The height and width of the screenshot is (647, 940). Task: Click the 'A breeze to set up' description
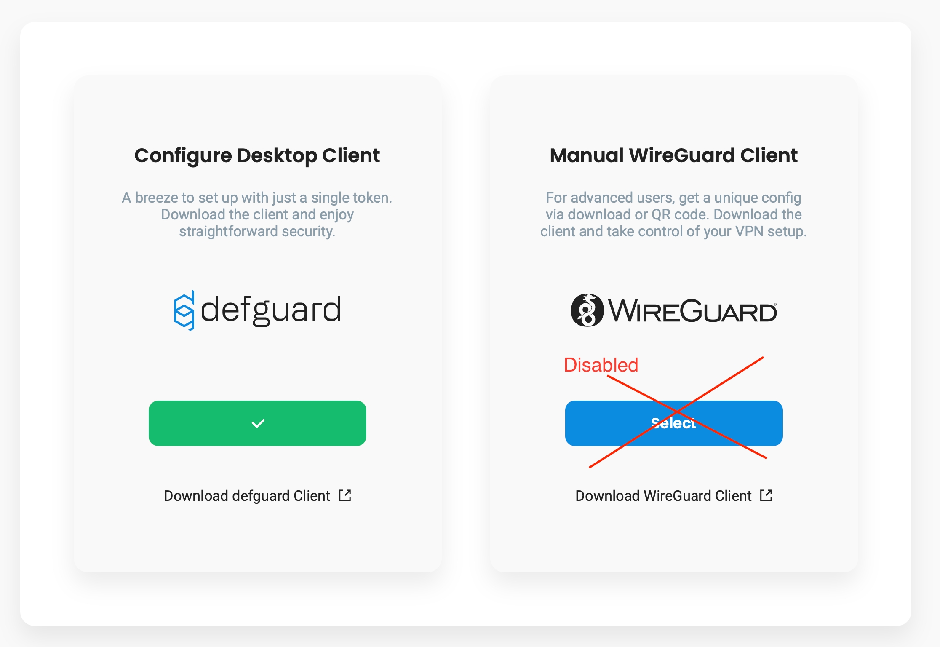[257, 214]
